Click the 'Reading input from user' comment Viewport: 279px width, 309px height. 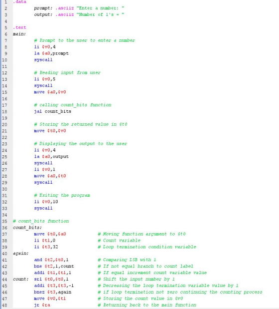tap(67, 73)
